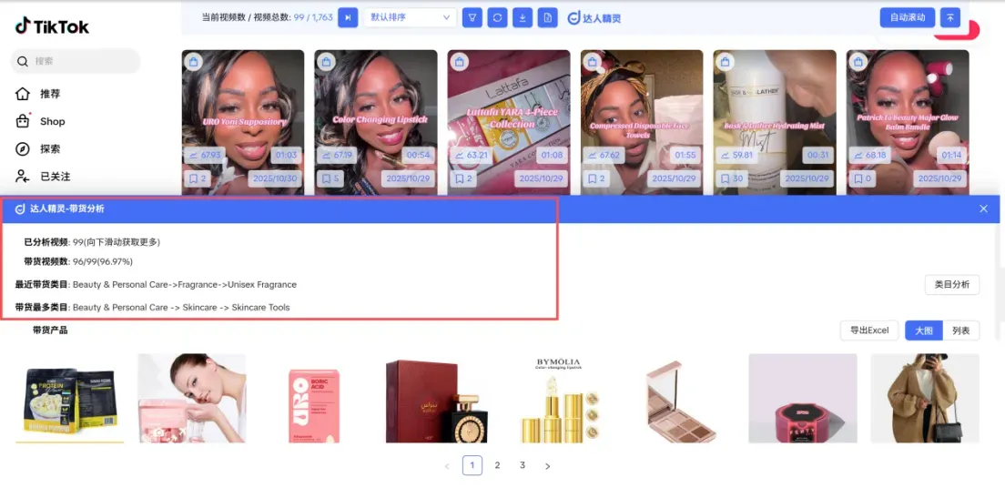Open the URO Yoni Suppository video

[243, 122]
